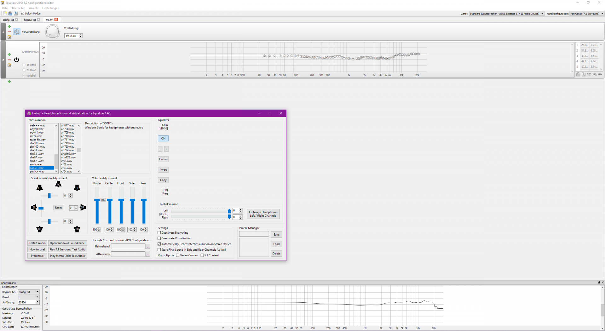Create a new configuration file via toolbar icon

coord(5,14)
